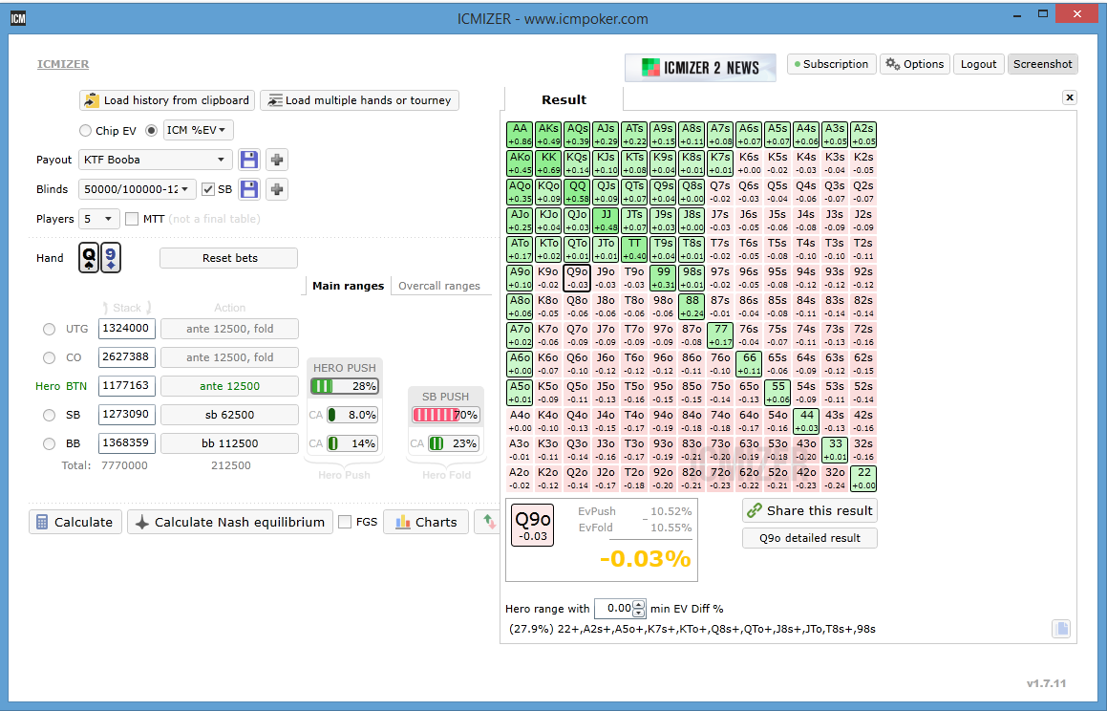Select the ICM %EV radio button
The height and width of the screenshot is (711, 1107).
click(151, 131)
